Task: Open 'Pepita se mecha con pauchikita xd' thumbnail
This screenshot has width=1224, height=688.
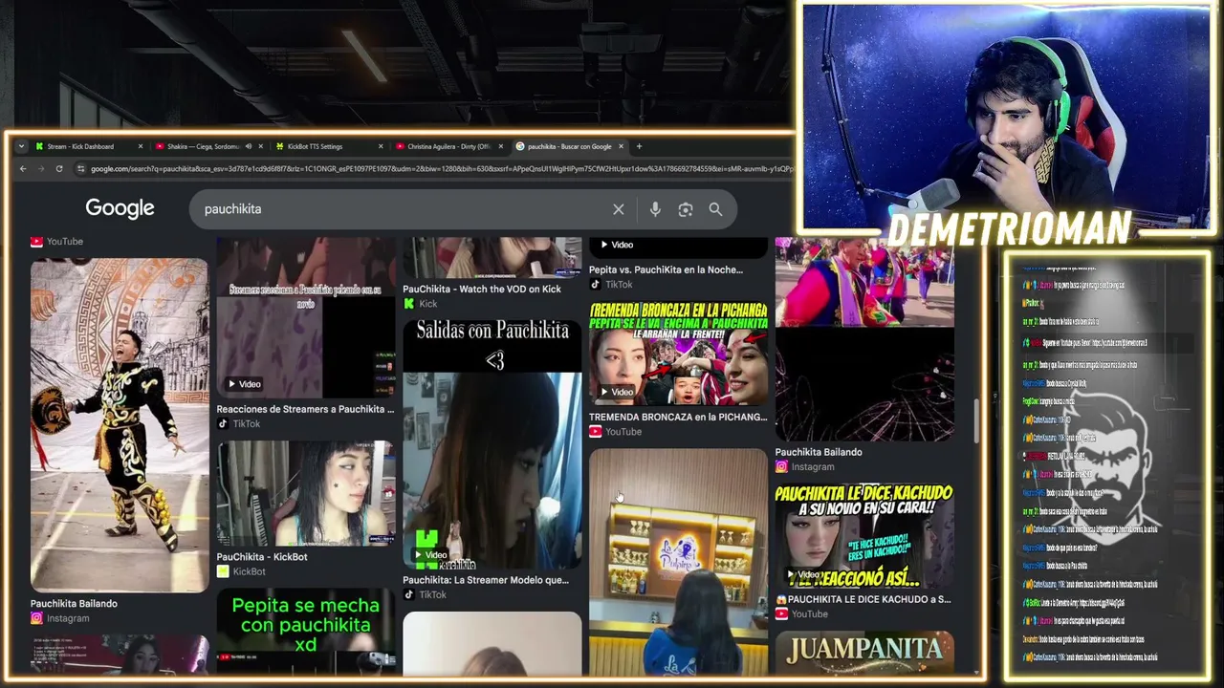Action: pyautogui.click(x=306, y=631)
